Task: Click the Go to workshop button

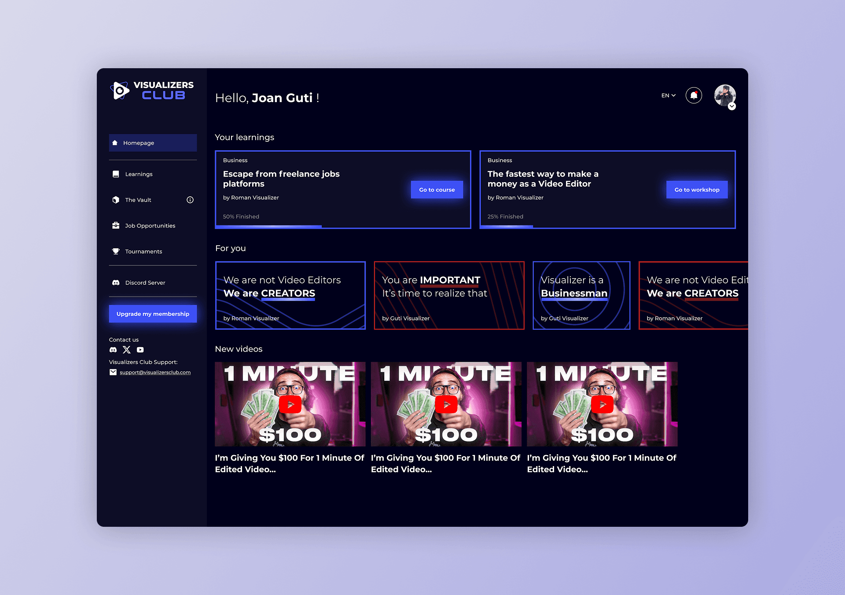Action: point(697,190)
